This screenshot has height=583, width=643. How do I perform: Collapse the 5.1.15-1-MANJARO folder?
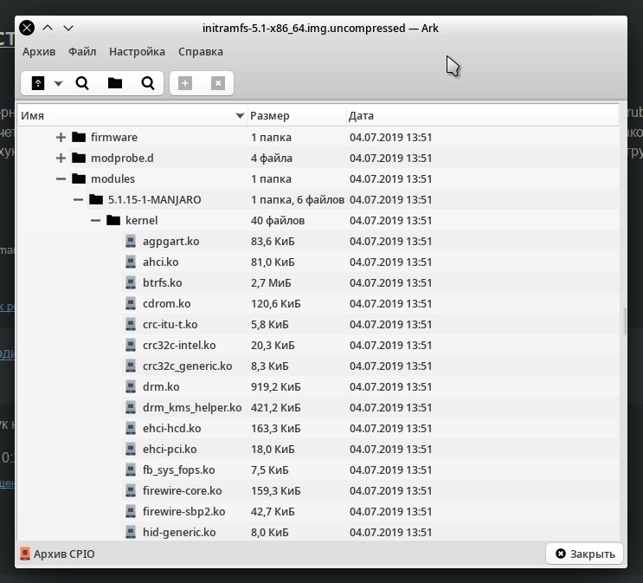pyautogui.click(x=78, y=200)
